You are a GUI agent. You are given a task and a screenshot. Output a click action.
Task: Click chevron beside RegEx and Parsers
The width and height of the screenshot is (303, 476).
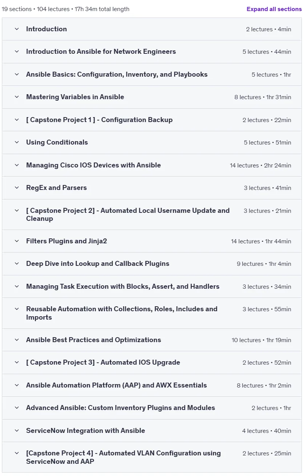click(17, 188)
